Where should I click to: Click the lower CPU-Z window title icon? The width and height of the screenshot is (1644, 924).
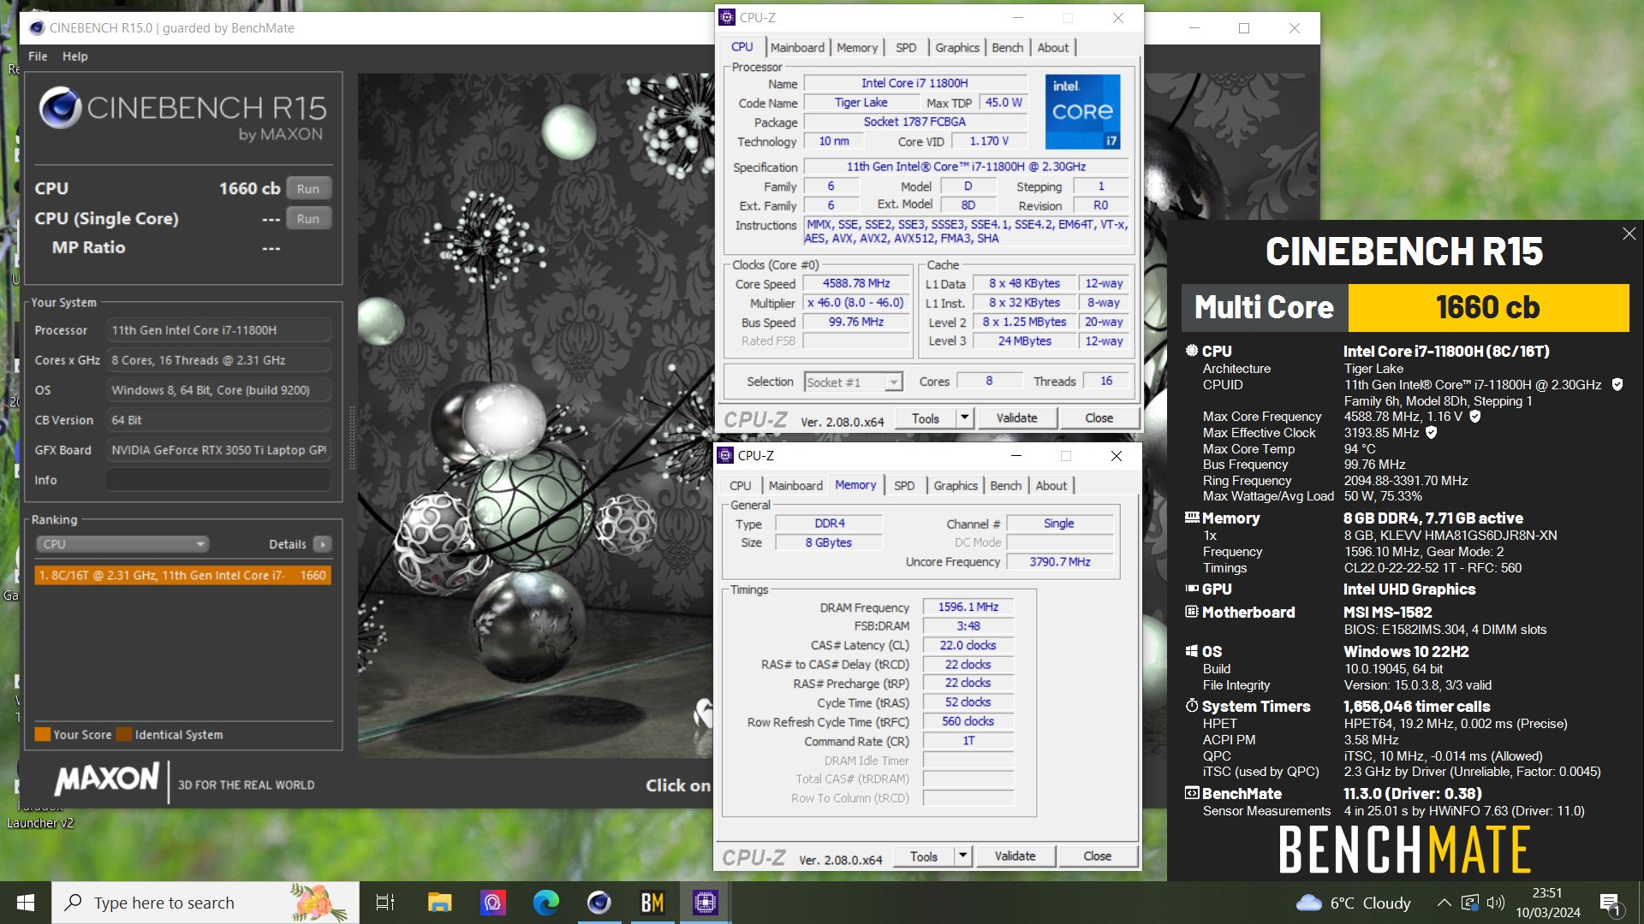[725, 455]
